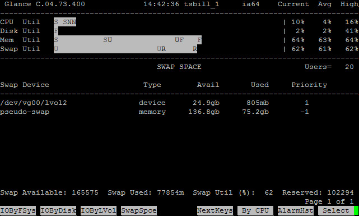Click the priority -1 value
The image size is (359, 216).
(x=305, y=112)
